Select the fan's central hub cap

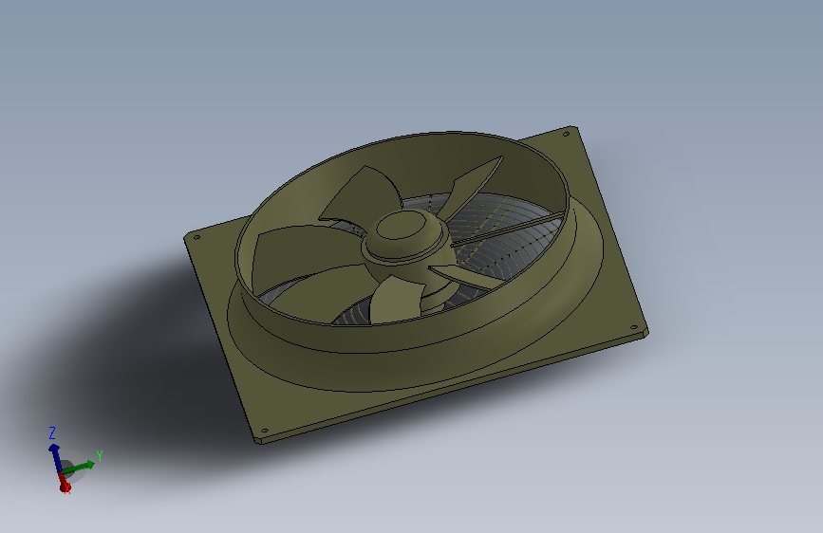point(402,225)
